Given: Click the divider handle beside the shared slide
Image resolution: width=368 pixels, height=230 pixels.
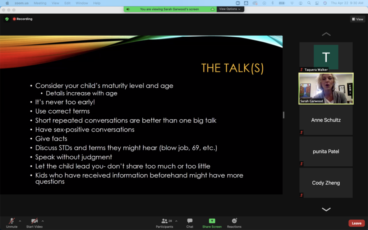Looking at the screenshot, I should click(x=284, y=115).
